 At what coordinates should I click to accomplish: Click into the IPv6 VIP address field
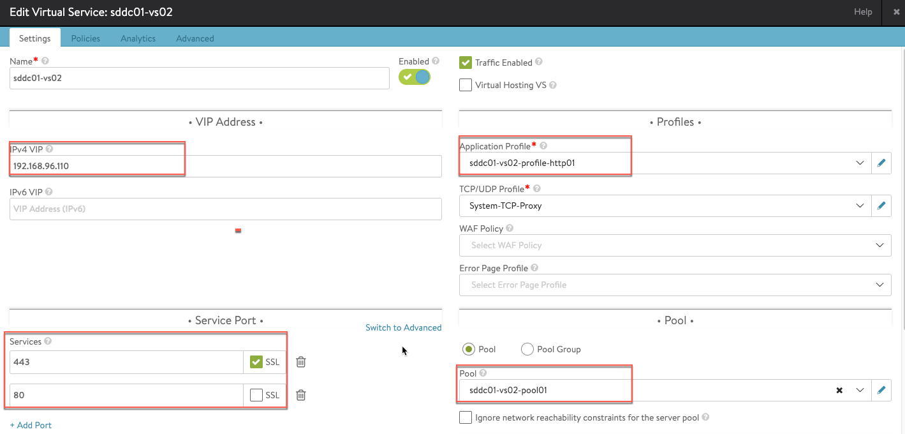[225, 209]
